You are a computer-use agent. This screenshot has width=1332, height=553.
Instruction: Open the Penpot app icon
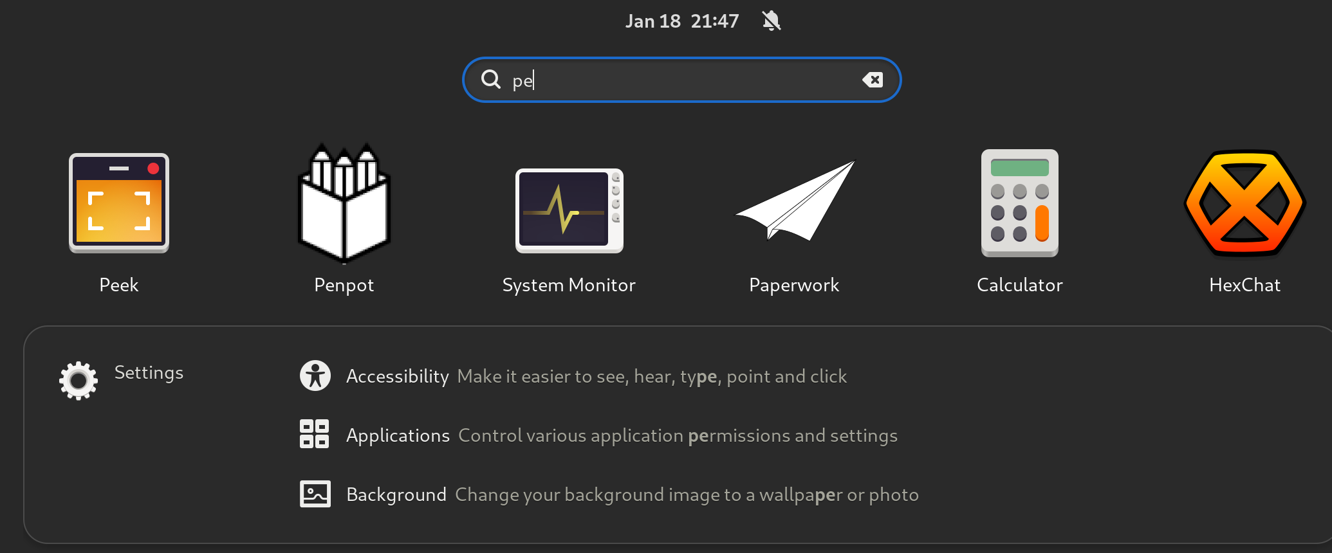344,203
